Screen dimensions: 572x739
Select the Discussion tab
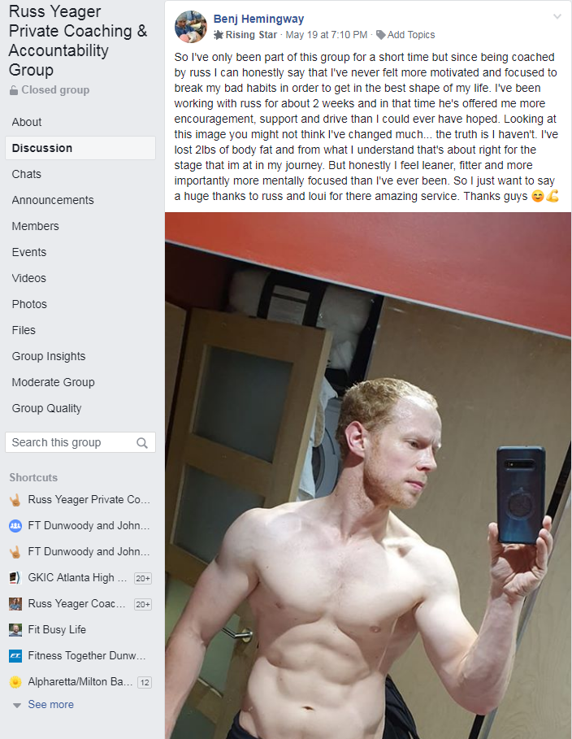tap(80, 148)
